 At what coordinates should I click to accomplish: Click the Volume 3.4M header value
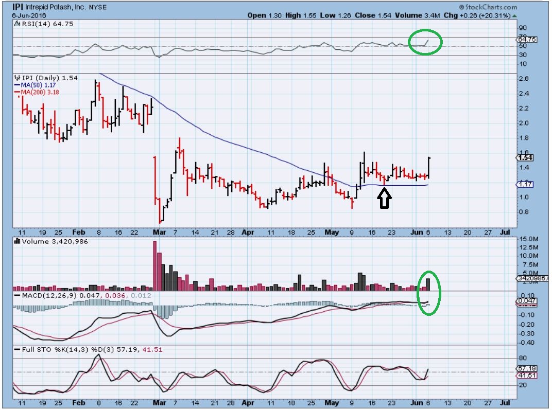[x=417, y=15]
